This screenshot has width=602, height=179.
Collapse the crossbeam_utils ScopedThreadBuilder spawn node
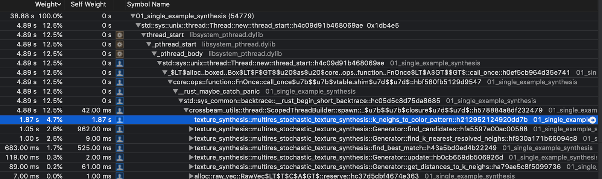pos(186,110)
